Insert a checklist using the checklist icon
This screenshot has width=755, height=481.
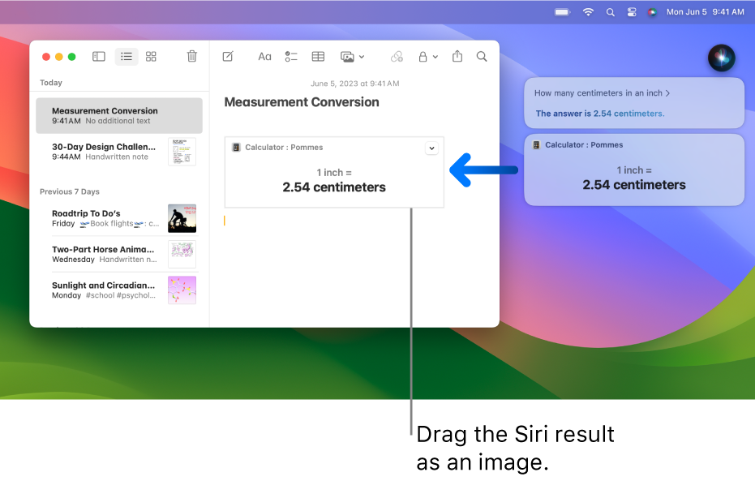[x=291, y=57]
